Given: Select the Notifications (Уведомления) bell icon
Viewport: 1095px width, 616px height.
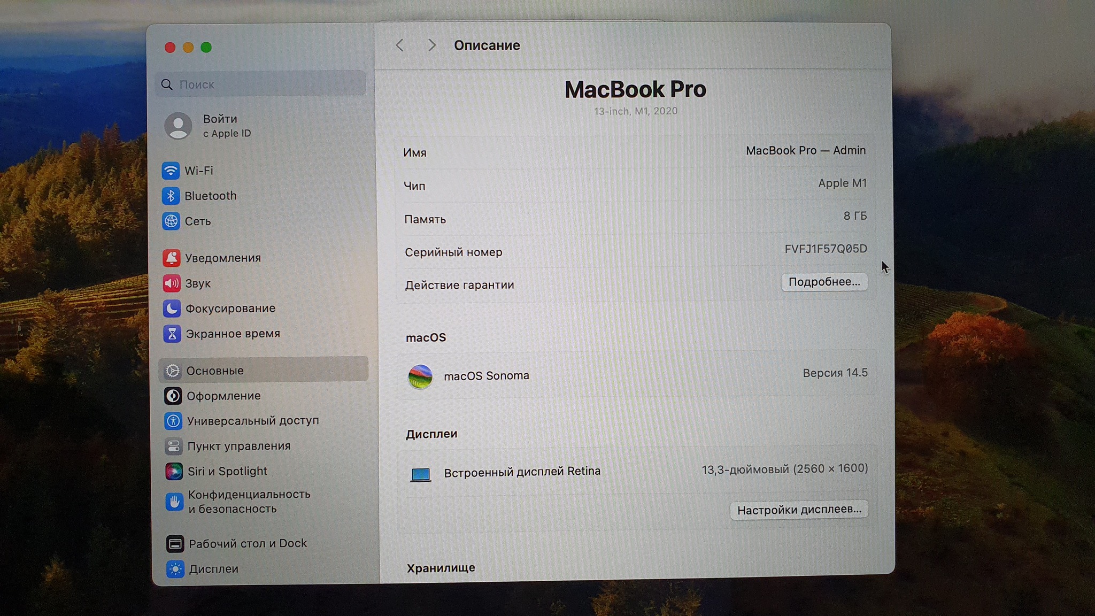Looking at the screenshot, I should pyautogui.click(x=171, y=258).
